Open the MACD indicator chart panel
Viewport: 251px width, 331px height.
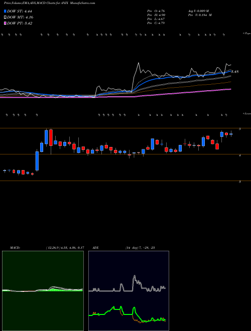(x=43, y=291)
